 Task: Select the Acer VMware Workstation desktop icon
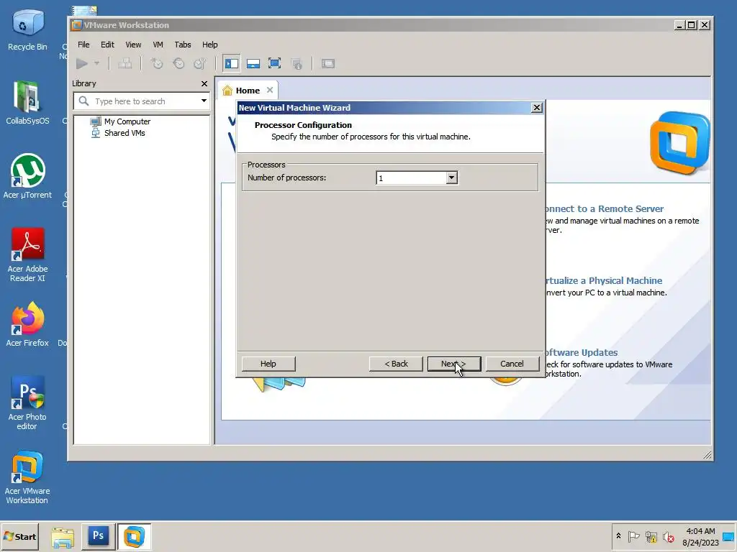(27, 477)
